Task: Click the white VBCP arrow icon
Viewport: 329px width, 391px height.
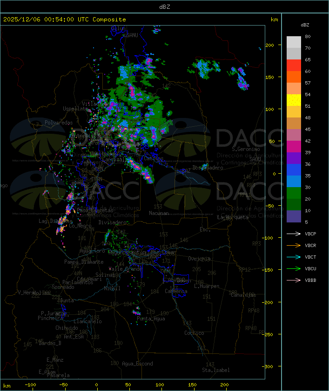Action: coord(294,234)
